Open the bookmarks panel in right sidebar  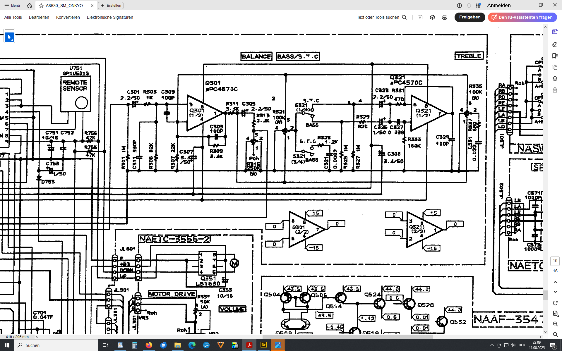[555, 56]
